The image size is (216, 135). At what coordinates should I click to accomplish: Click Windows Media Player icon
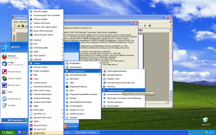(x=31, y=94)
